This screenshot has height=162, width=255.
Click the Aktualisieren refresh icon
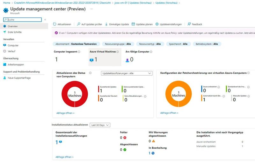click(55, 24)
